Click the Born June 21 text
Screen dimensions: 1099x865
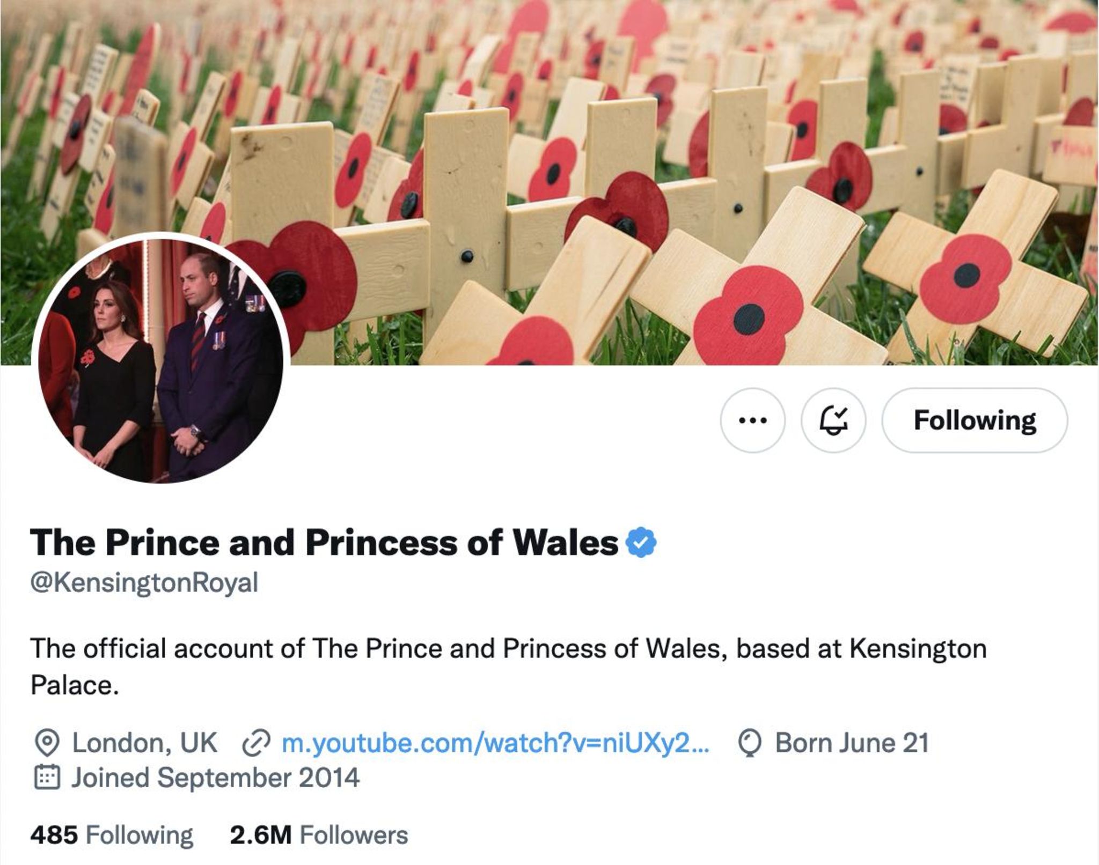click(x=851, y=743)
